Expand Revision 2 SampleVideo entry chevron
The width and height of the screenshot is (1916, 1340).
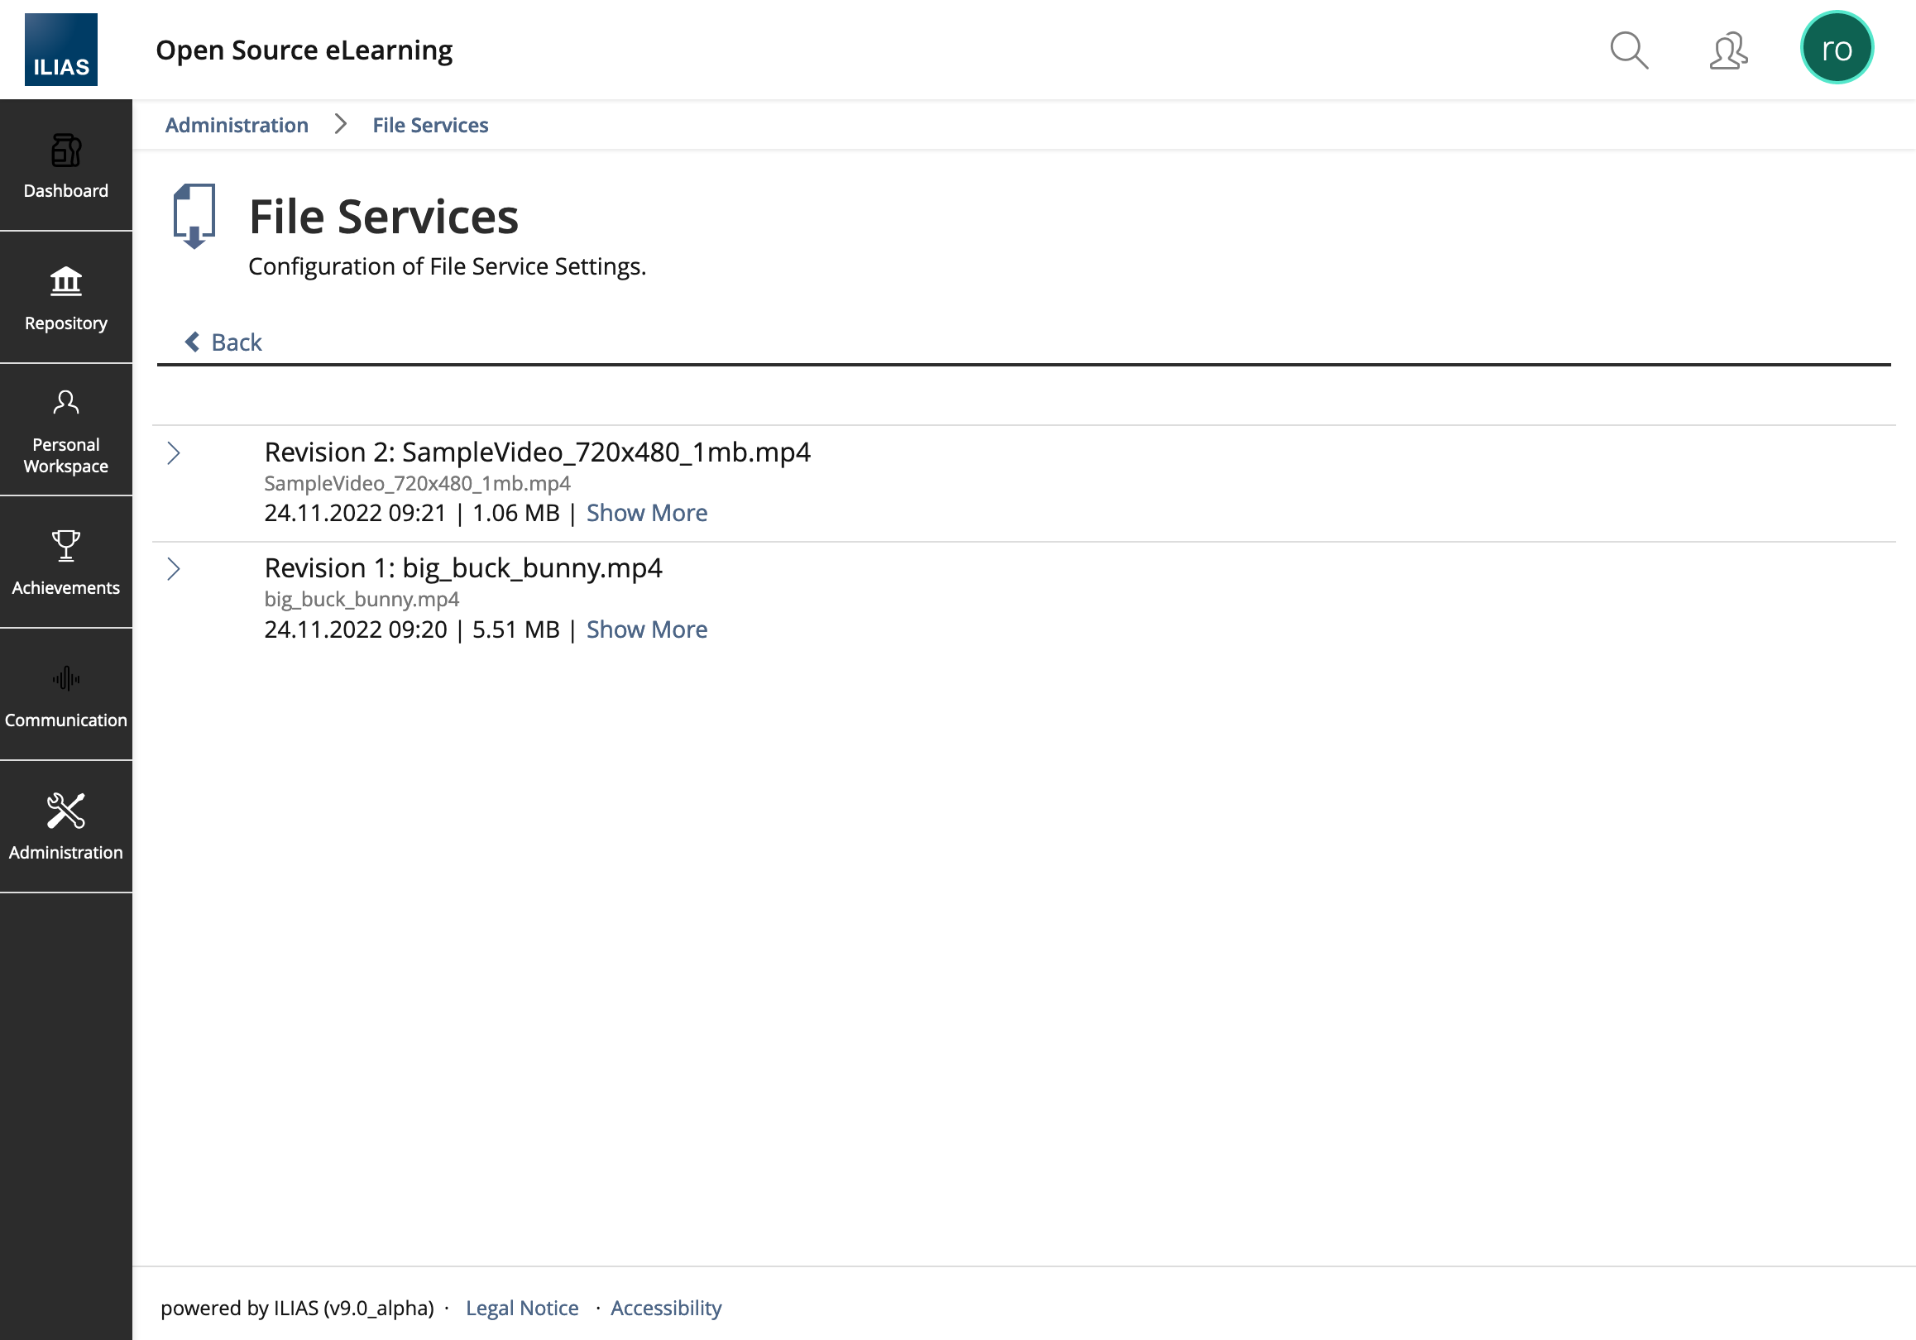pyautogui.click(x=174, y=453)
